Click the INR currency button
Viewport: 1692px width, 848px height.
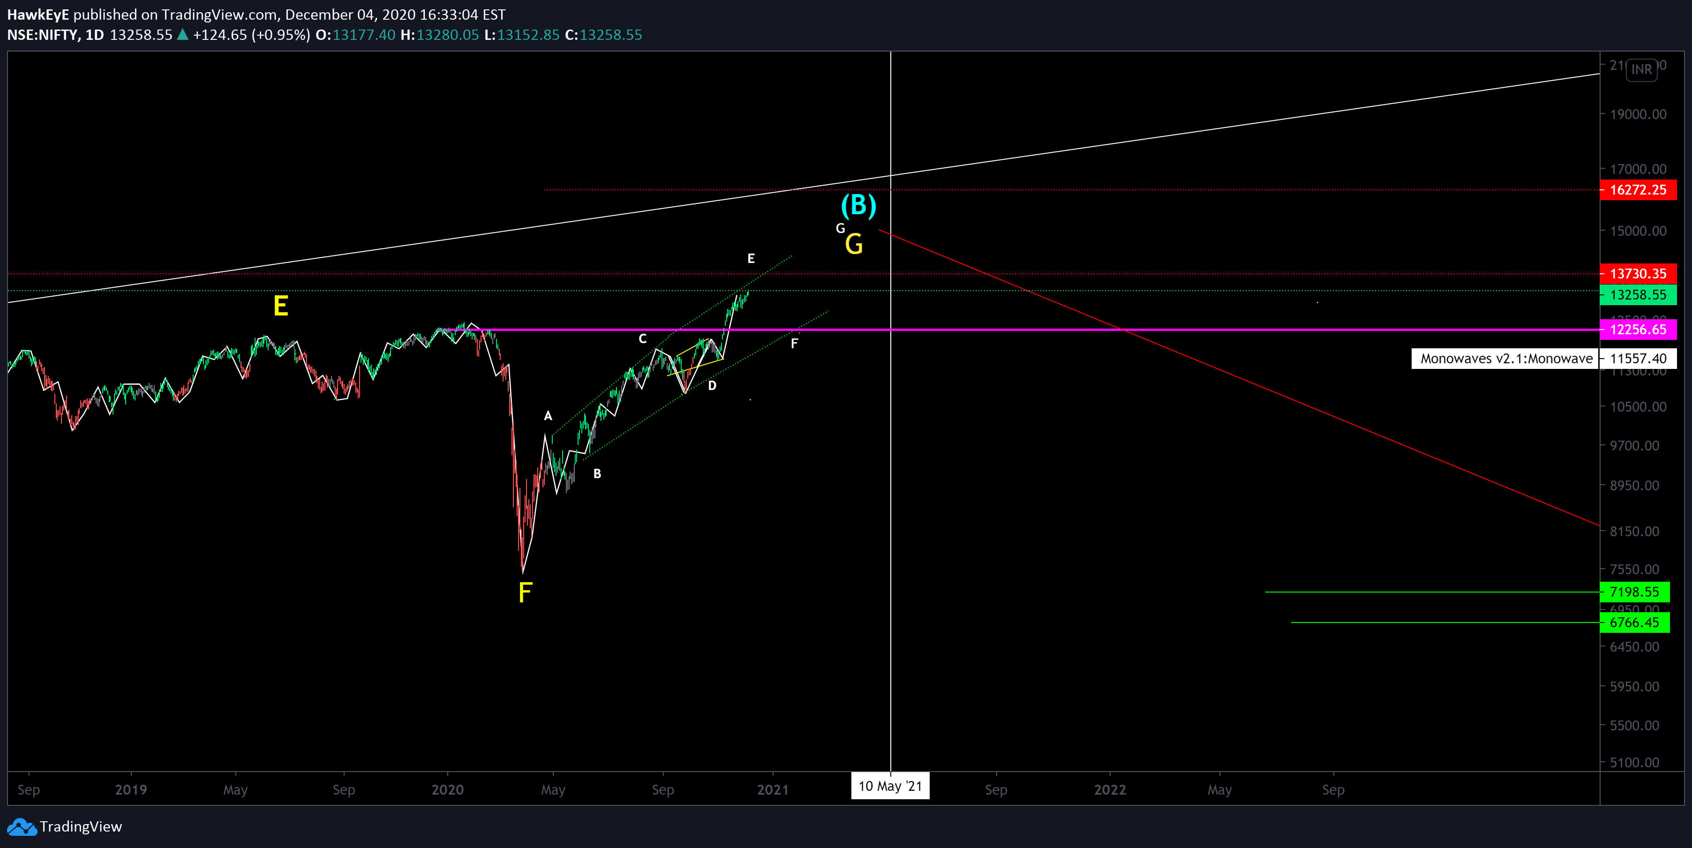(x=1641, y=70)
